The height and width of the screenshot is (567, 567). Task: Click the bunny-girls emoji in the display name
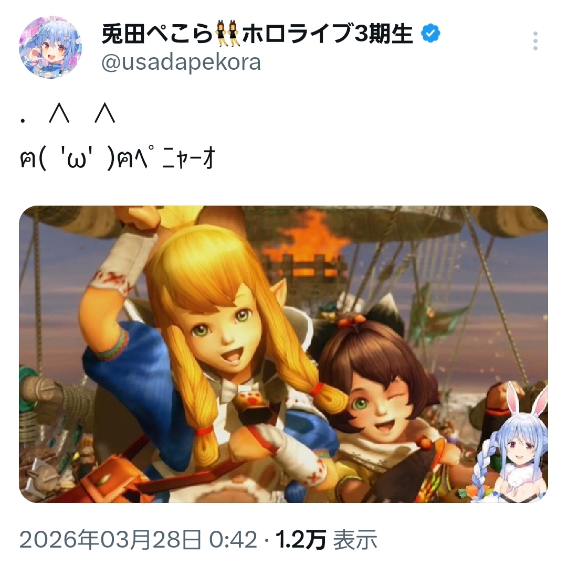[x=228, y=34]
